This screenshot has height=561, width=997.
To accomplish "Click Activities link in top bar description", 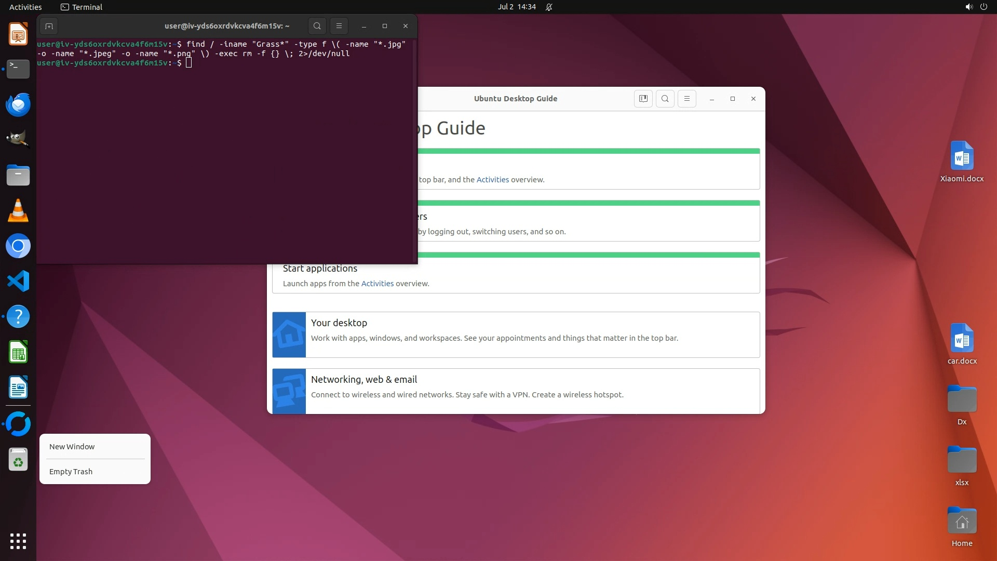I will pyautogui.click(x=493, y=180).
